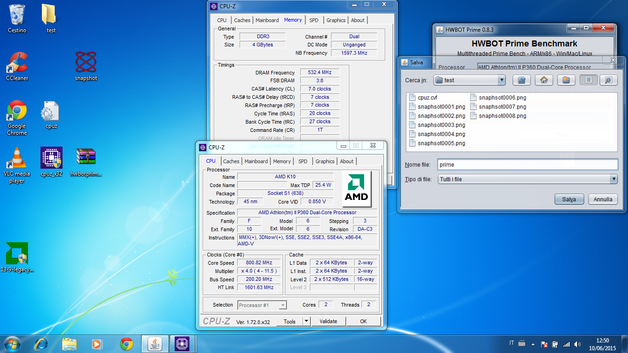This screenshot has width=628, height=353.
Task: Select Caches tab in back CPU-Z window
Action: pos(242,20)
